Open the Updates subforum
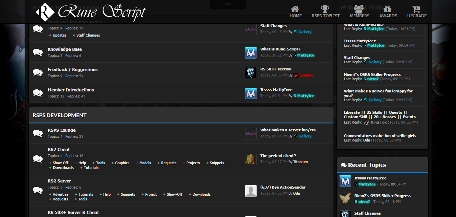The height and width of the screenshot is (217, 456). point(60,35)
